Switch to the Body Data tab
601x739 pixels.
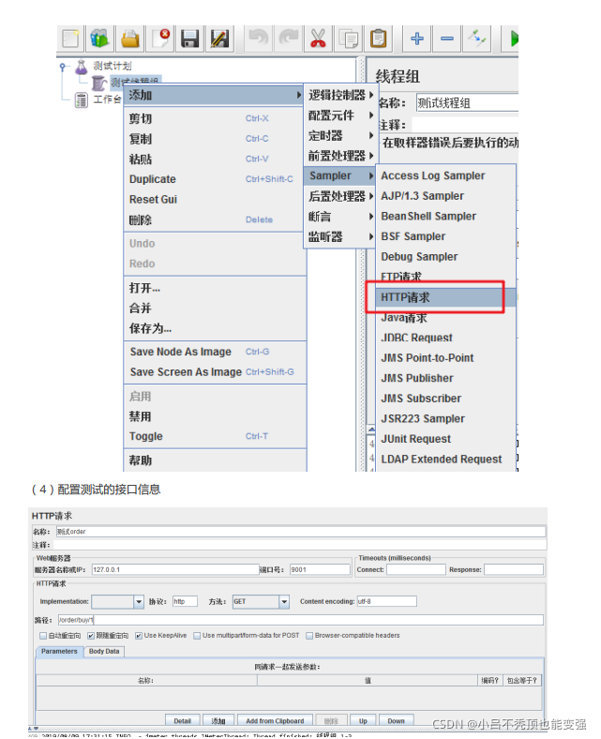point(104,652)
